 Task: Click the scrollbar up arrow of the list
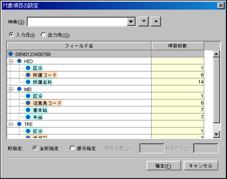[x=216, y=54]
